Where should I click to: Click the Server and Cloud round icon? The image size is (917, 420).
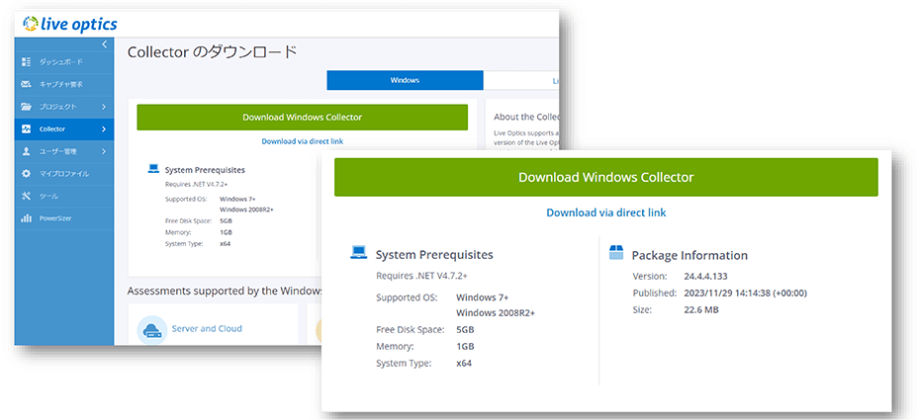pos(152,329)
